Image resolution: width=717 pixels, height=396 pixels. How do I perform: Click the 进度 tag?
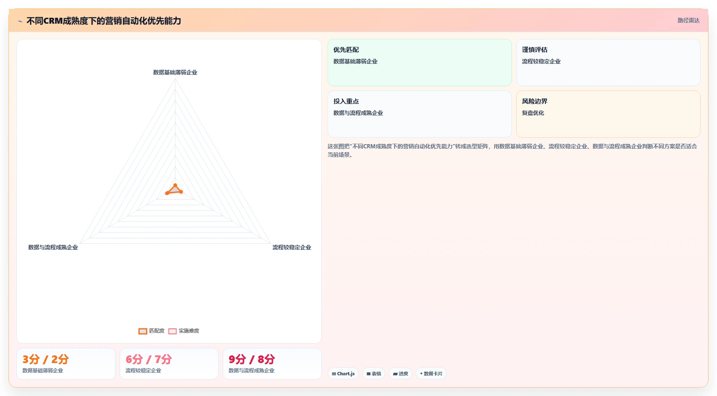(x=400, y=374)
